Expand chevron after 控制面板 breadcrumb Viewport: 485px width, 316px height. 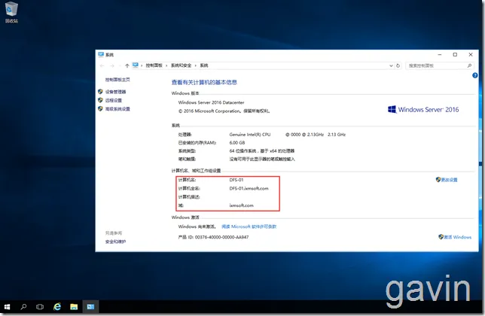tap(166, 65)
